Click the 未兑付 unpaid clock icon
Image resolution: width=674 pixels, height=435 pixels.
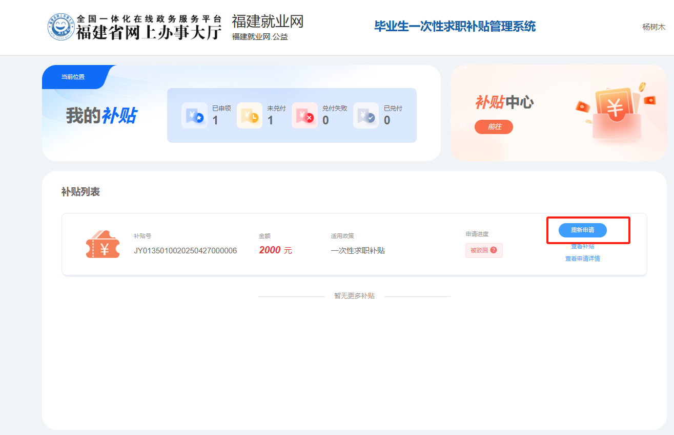(250, 116)
